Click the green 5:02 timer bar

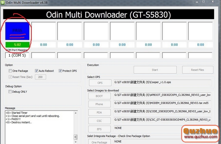tap(17, 45)
